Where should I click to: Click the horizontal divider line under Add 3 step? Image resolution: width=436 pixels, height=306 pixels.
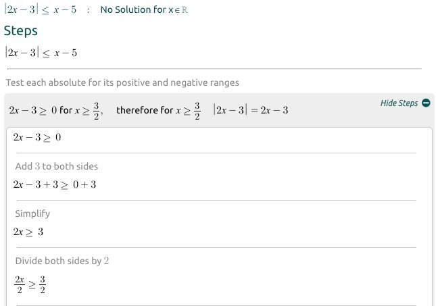(216, 200)
